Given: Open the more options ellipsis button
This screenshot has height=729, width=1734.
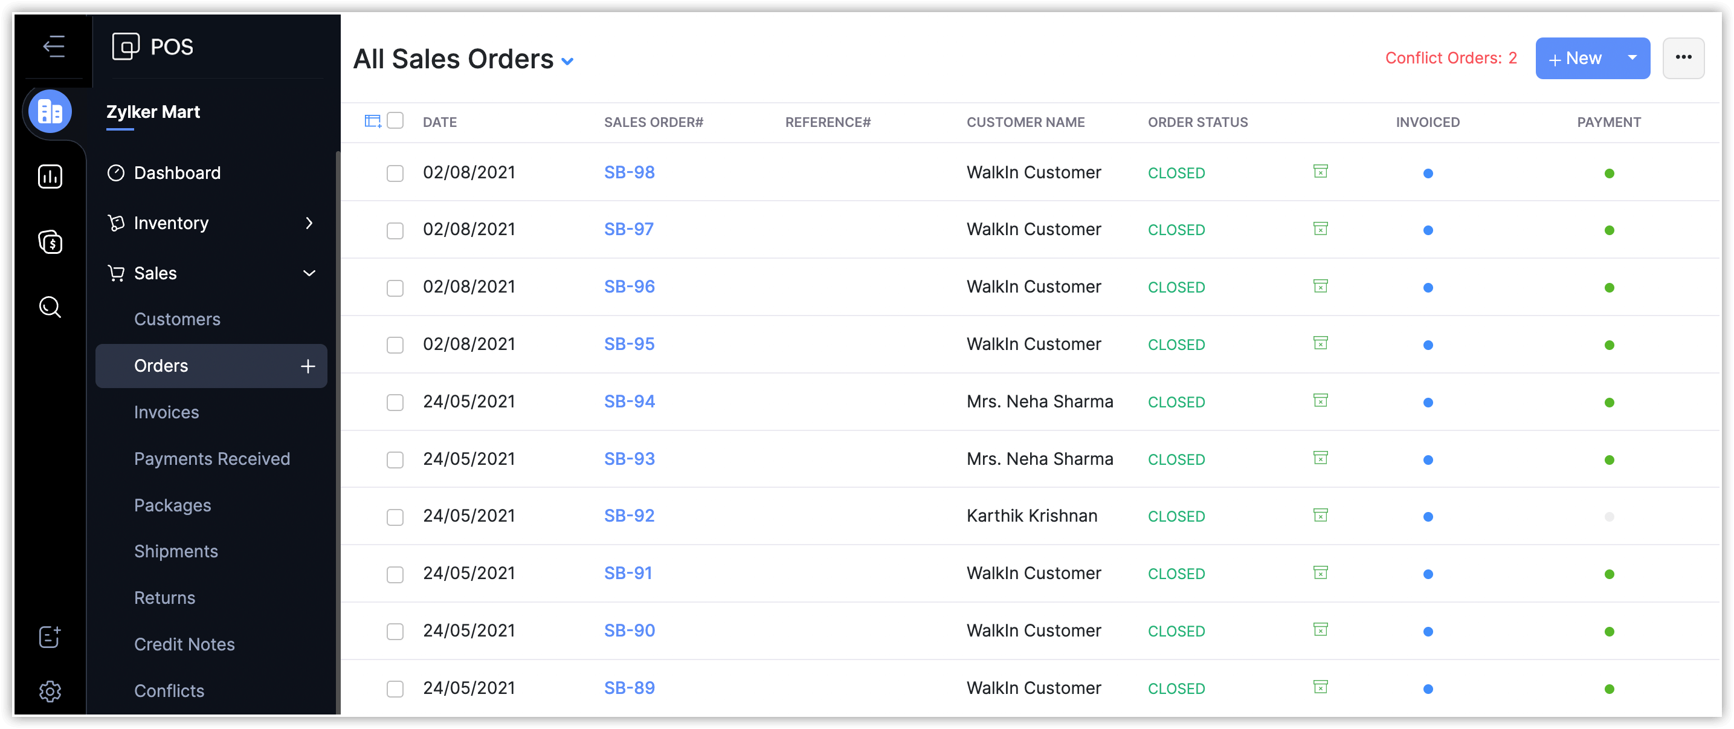Looking at the screenshot, I should 1683,58.
